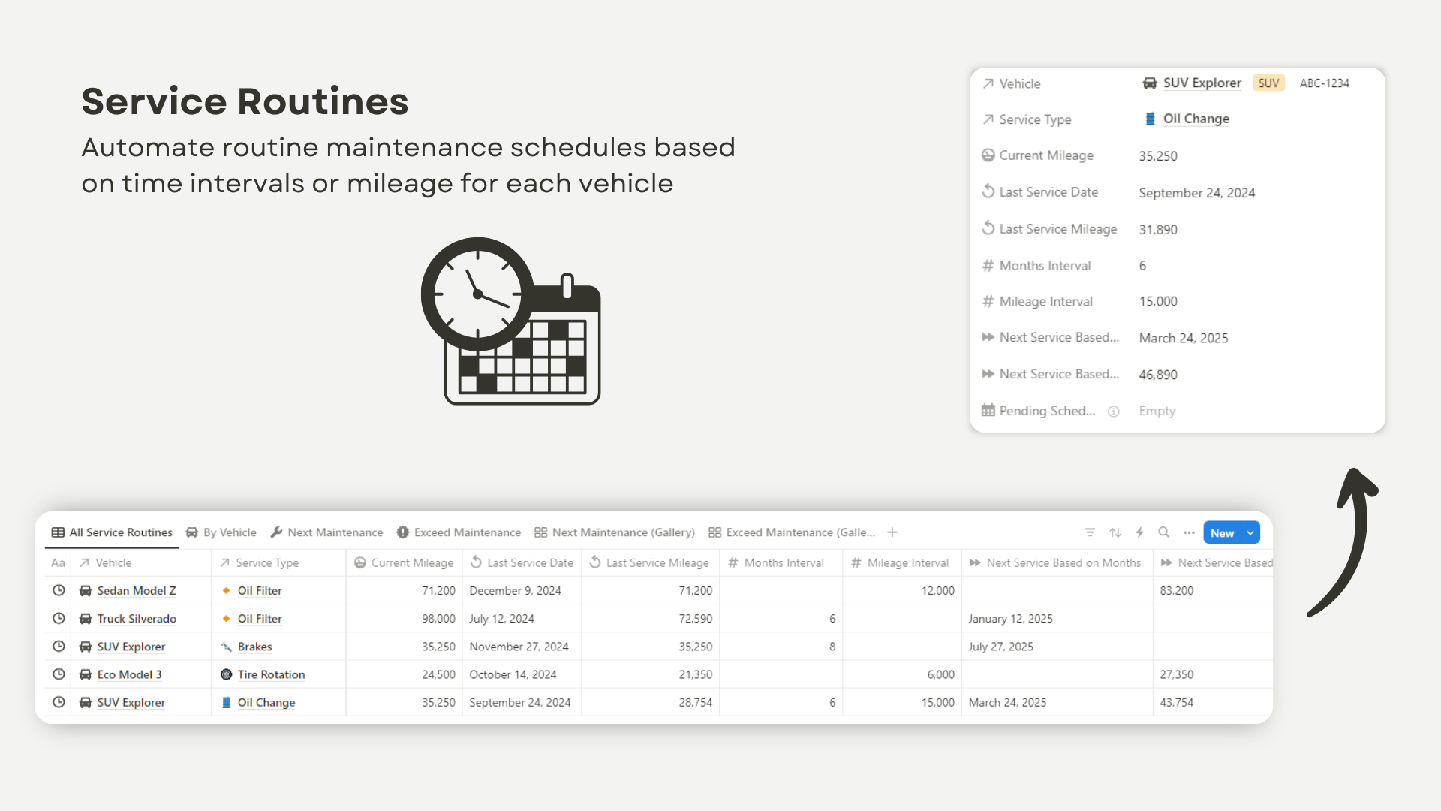Open the three-dot more options menu
1441x811 pixels.
[x=1189, y=532]
